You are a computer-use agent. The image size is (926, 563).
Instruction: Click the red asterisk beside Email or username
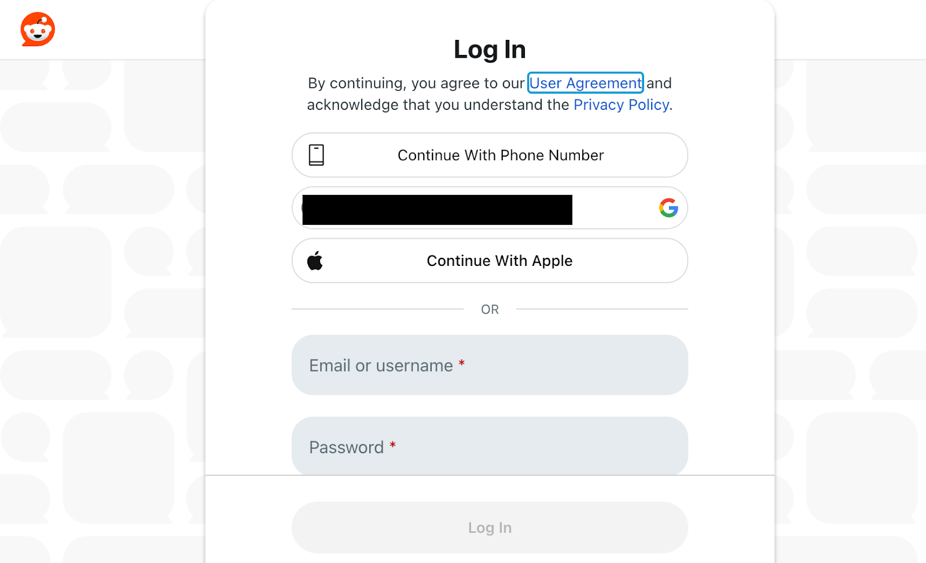click(x=462, y=364)
